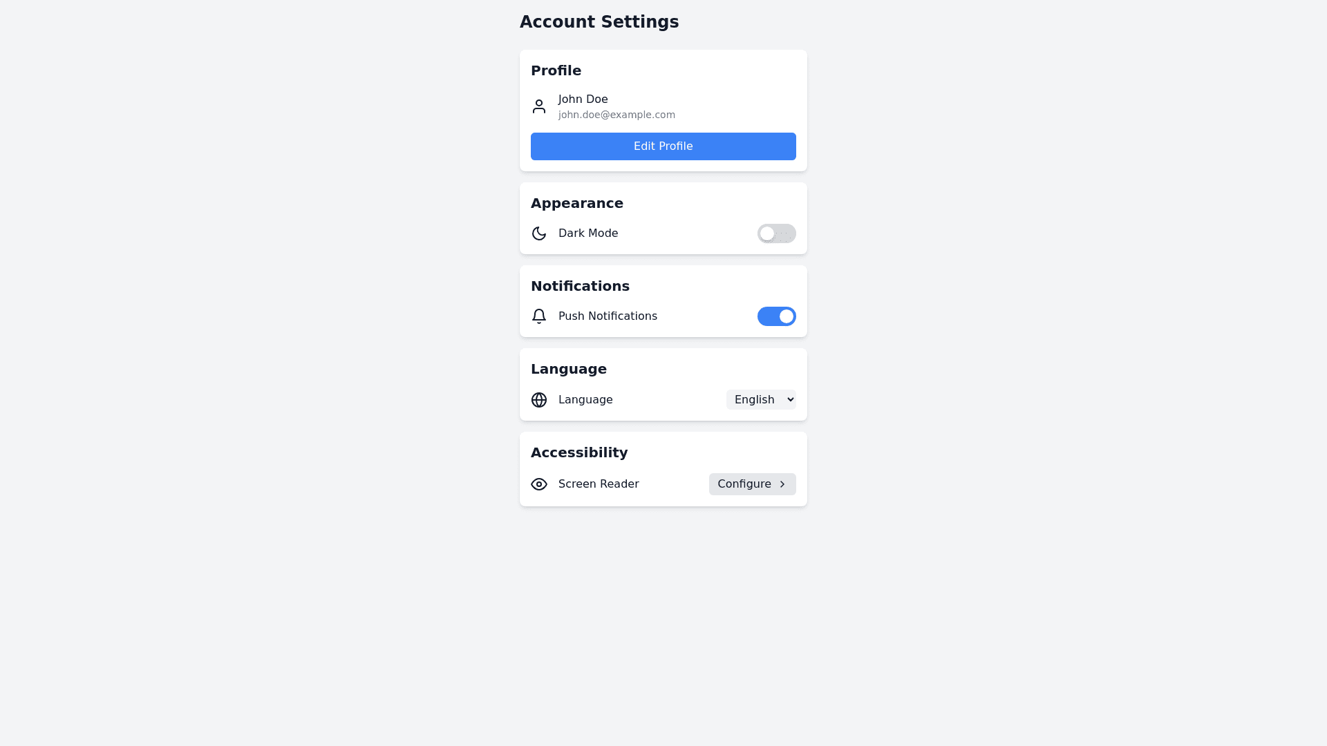Turn off Push Notifications toggle

point(776,316)
